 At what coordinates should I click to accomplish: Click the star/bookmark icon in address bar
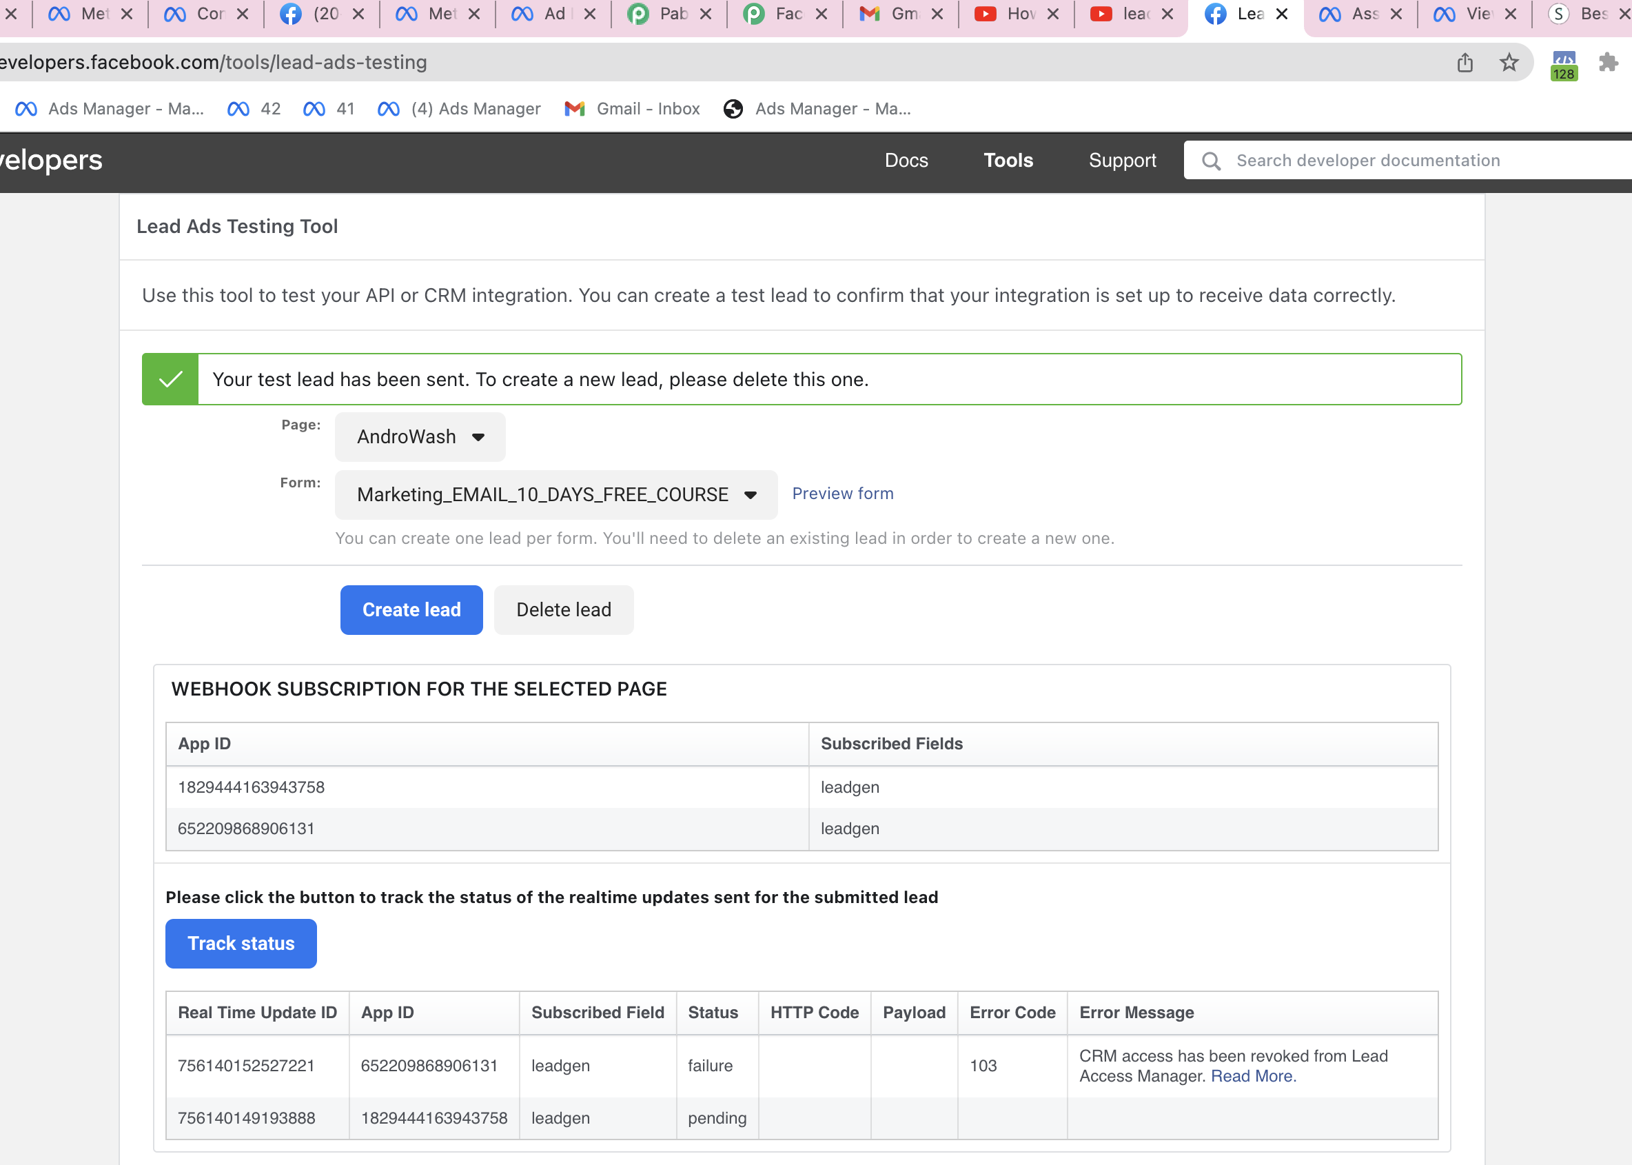pyautogui.click(x=1509, y=62)
